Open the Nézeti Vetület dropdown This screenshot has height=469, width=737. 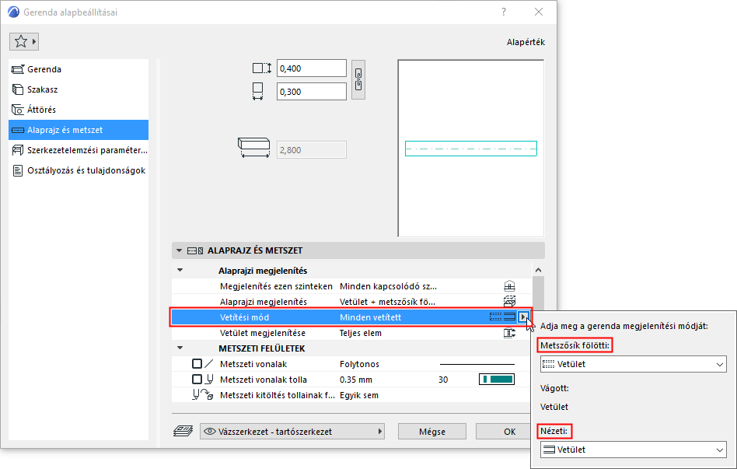[633, 450]
